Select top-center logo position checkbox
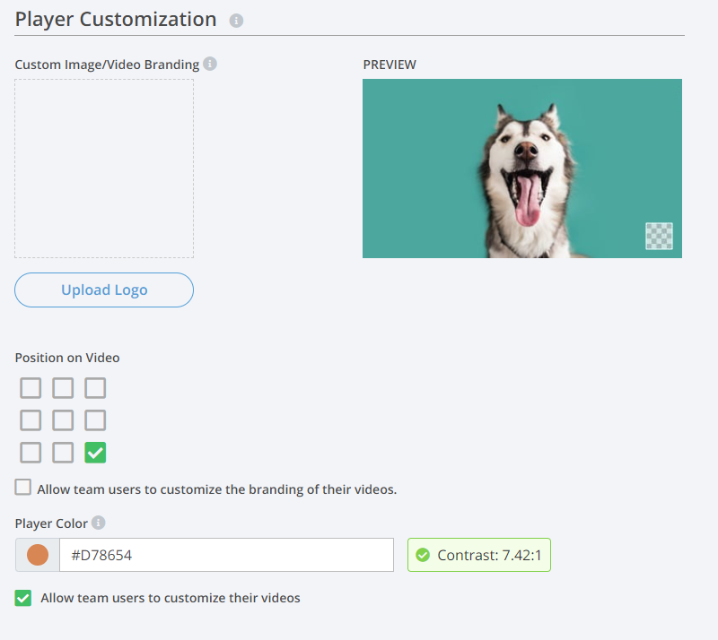This screenshot has width=718, height=640. [63, 388]
